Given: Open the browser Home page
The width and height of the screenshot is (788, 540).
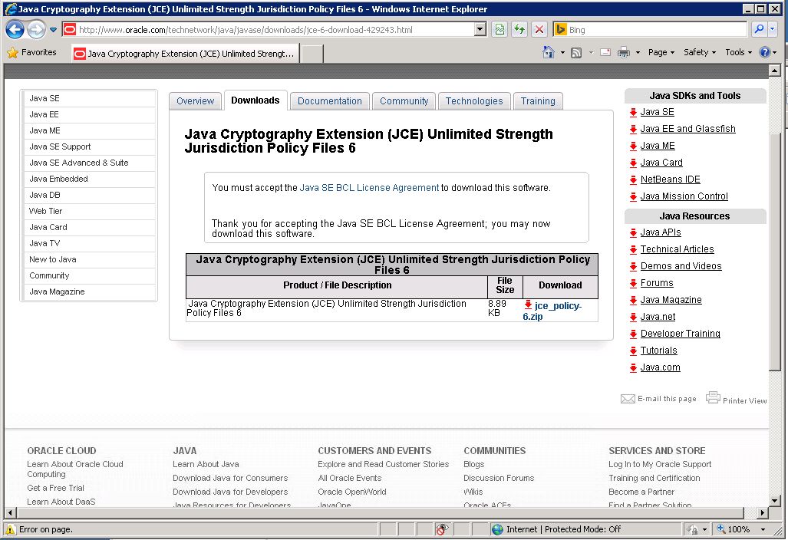Looking at the screenshot, I should click(x=549, y=52).
